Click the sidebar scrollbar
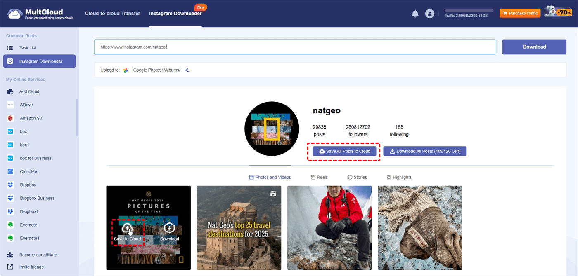The image size is (578, 276). point(77,117)
